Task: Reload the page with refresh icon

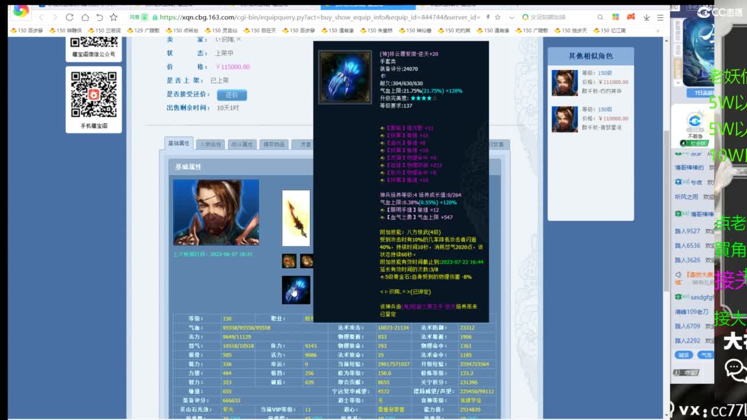Action: click(69, 17)
